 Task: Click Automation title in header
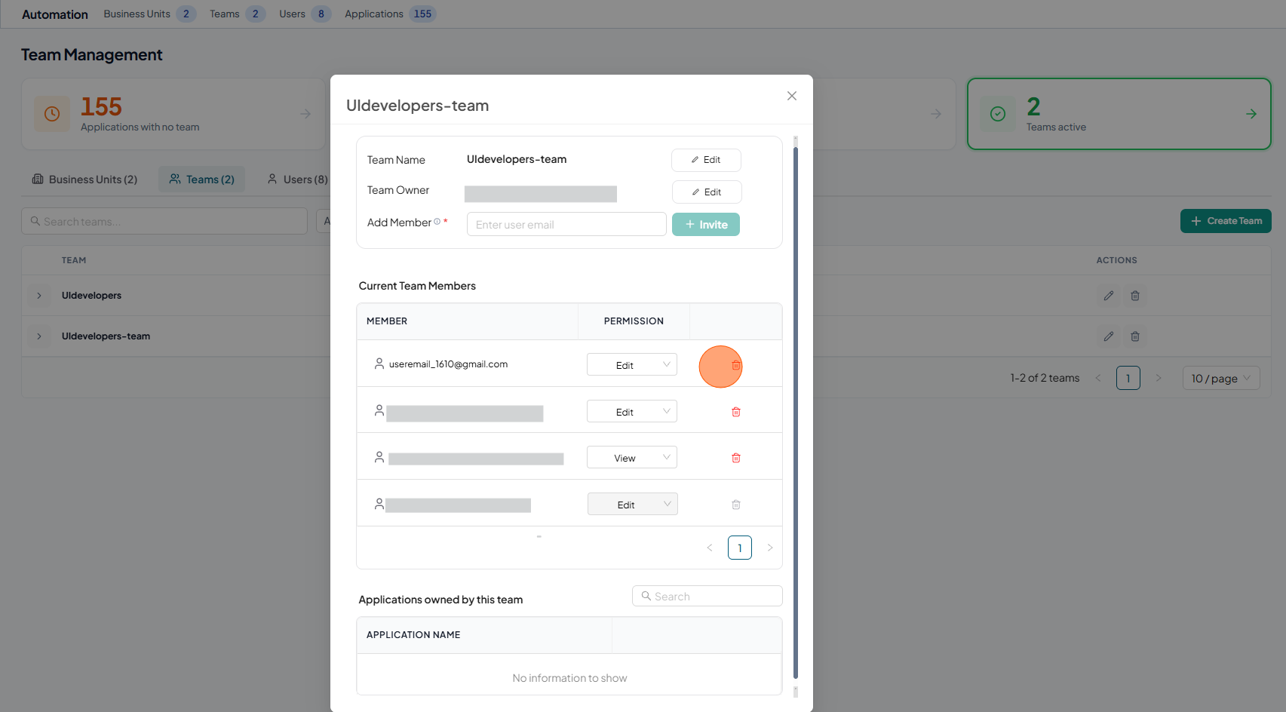[55, 14]
